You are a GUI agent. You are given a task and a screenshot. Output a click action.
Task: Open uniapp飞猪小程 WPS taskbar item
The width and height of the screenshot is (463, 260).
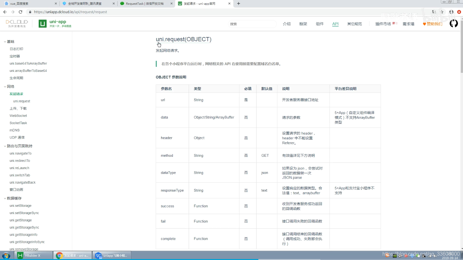(112, 255)
